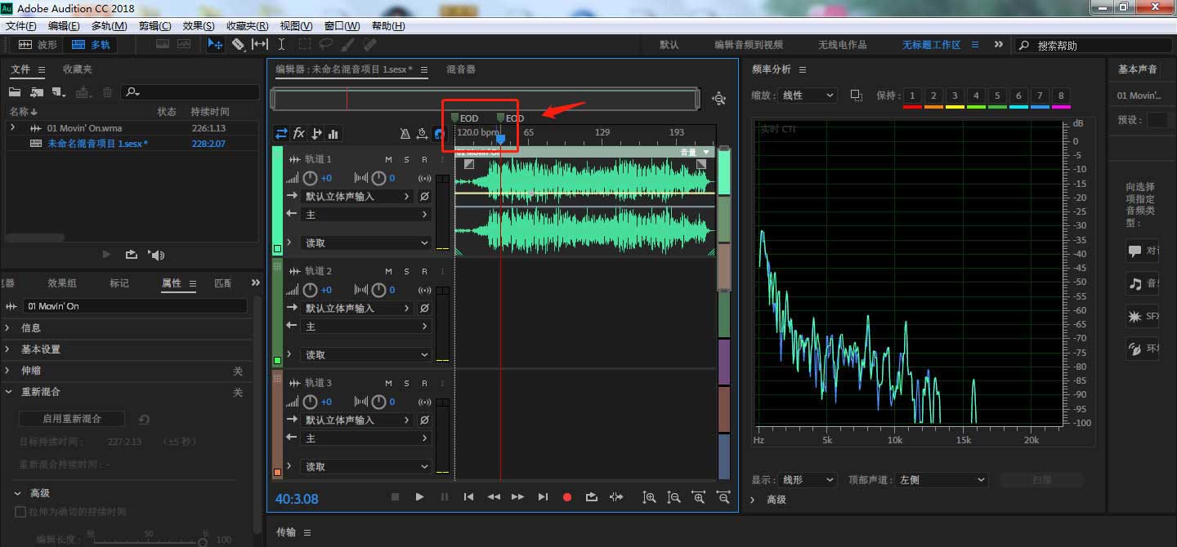Select the Time Selection tool

point(281,45)
